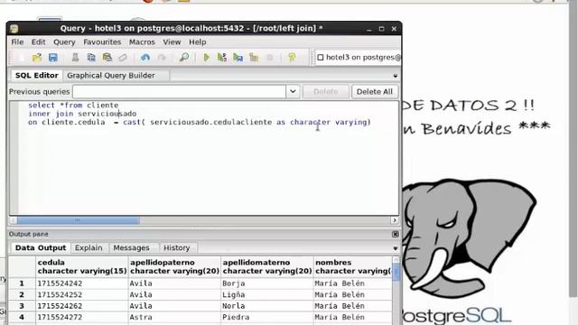The image size is (578, 325).
Task: Open the Data Output tab list arrow
Action: tap(396, 248)
